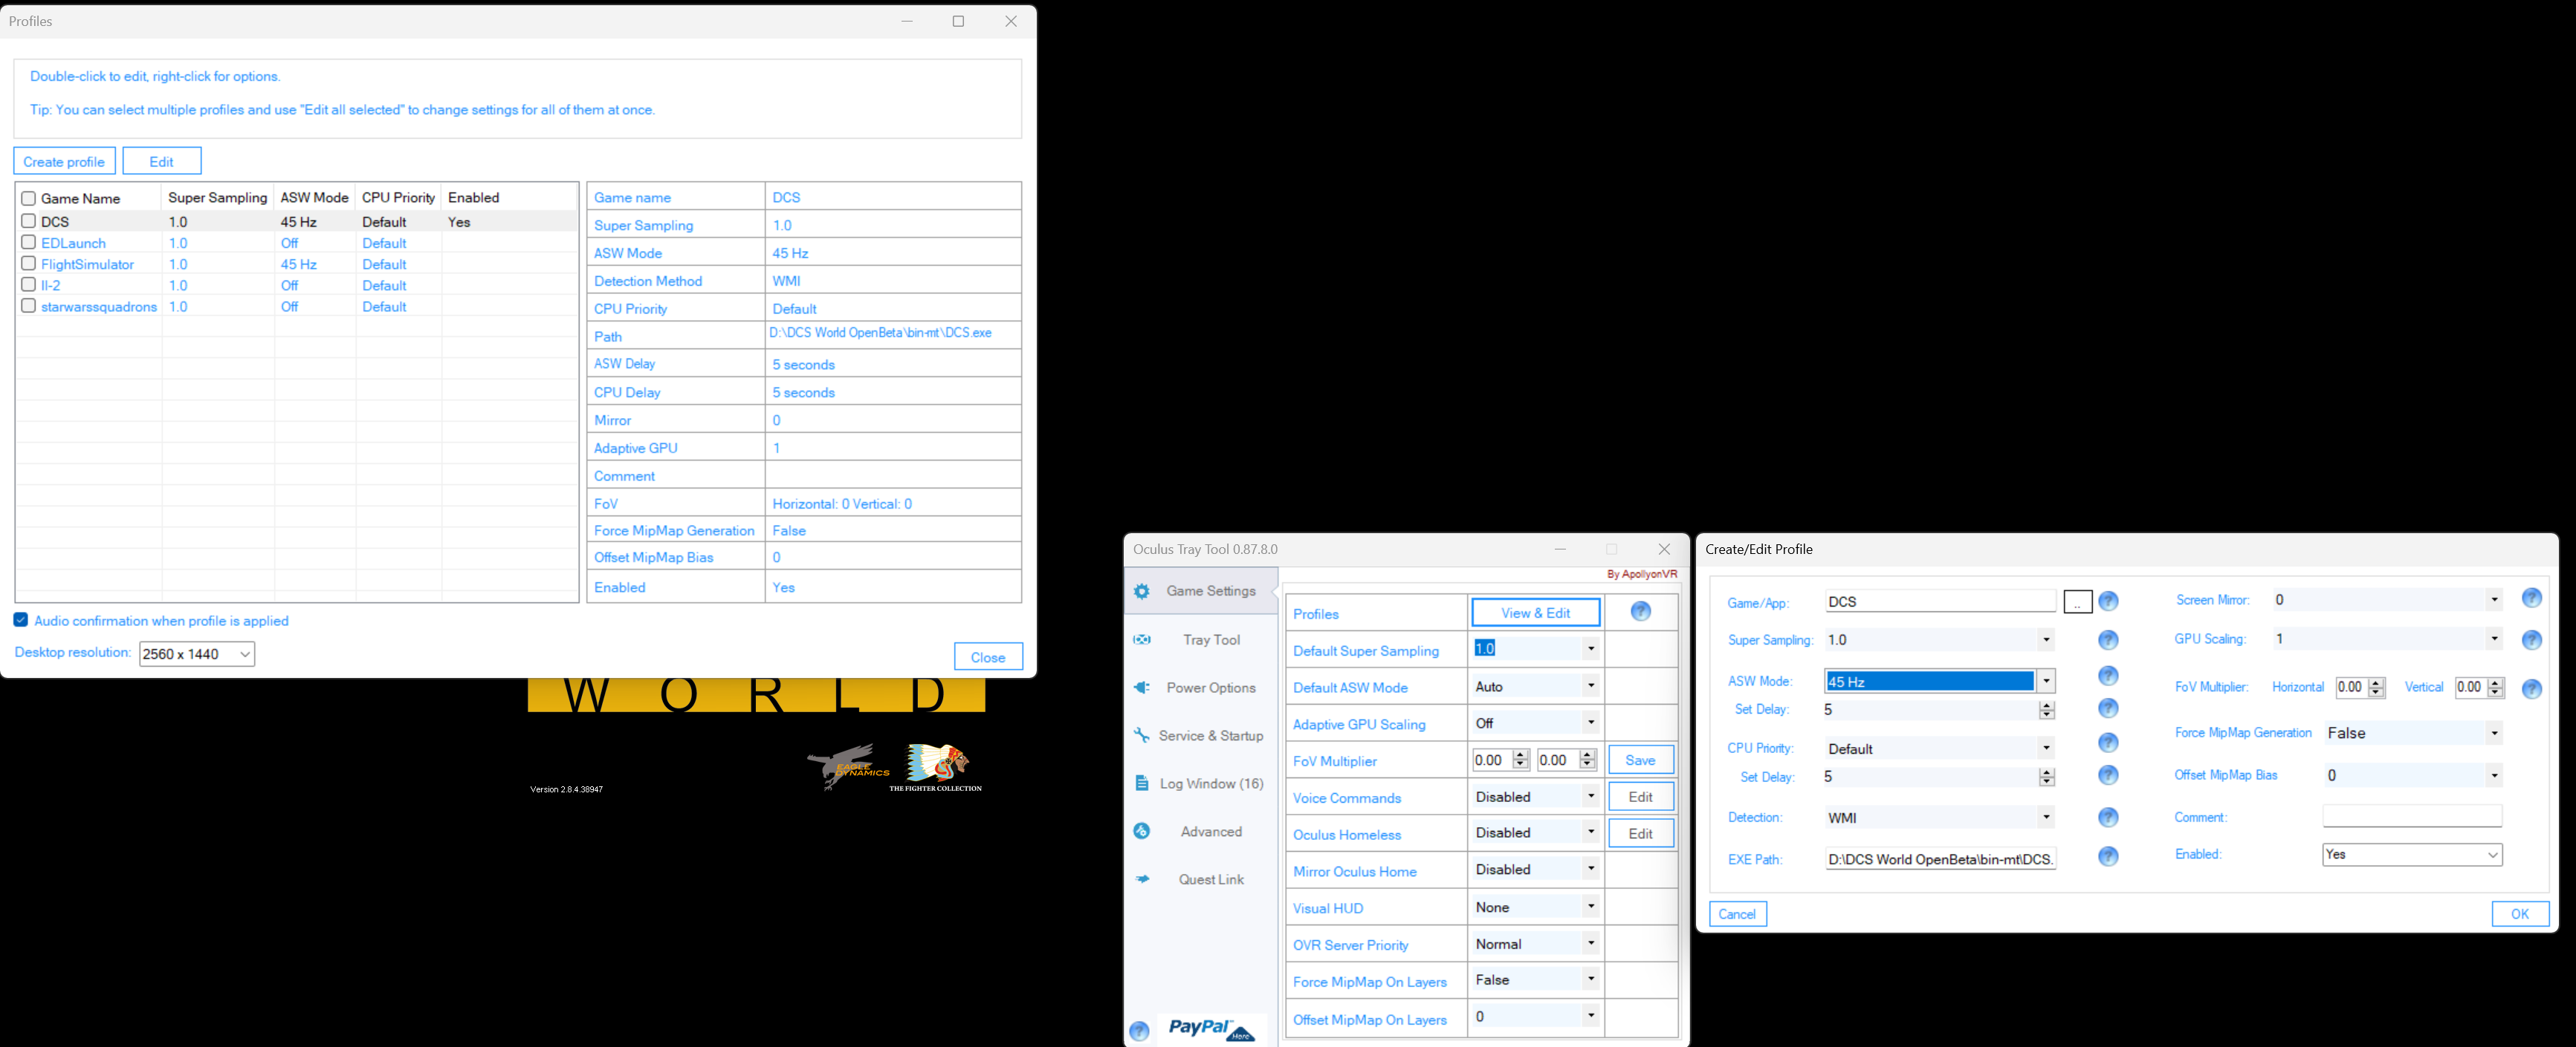The width and height of the screenshot is (2576, 1047).
Task: Open Power Options tab
Action: [x=1201, y=688]
